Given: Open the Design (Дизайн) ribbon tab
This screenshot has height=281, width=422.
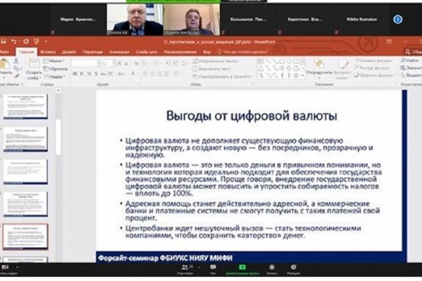Looking at the screenshot, I should (x=69, y=52).
